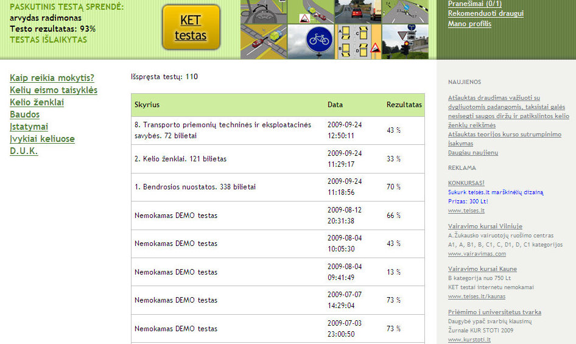
Task: Click DEMO testas row dated 2009-08-12
Action: [x=278, y=216]
